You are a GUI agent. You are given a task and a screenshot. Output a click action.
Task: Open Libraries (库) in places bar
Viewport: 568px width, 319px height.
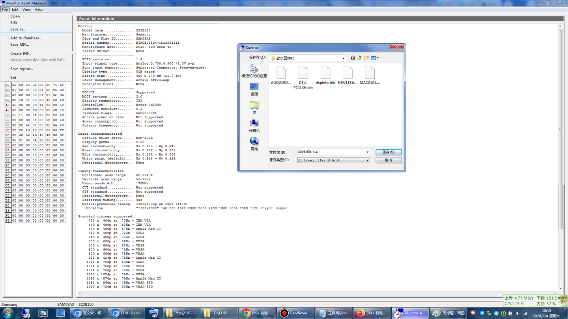coord(254,108)
